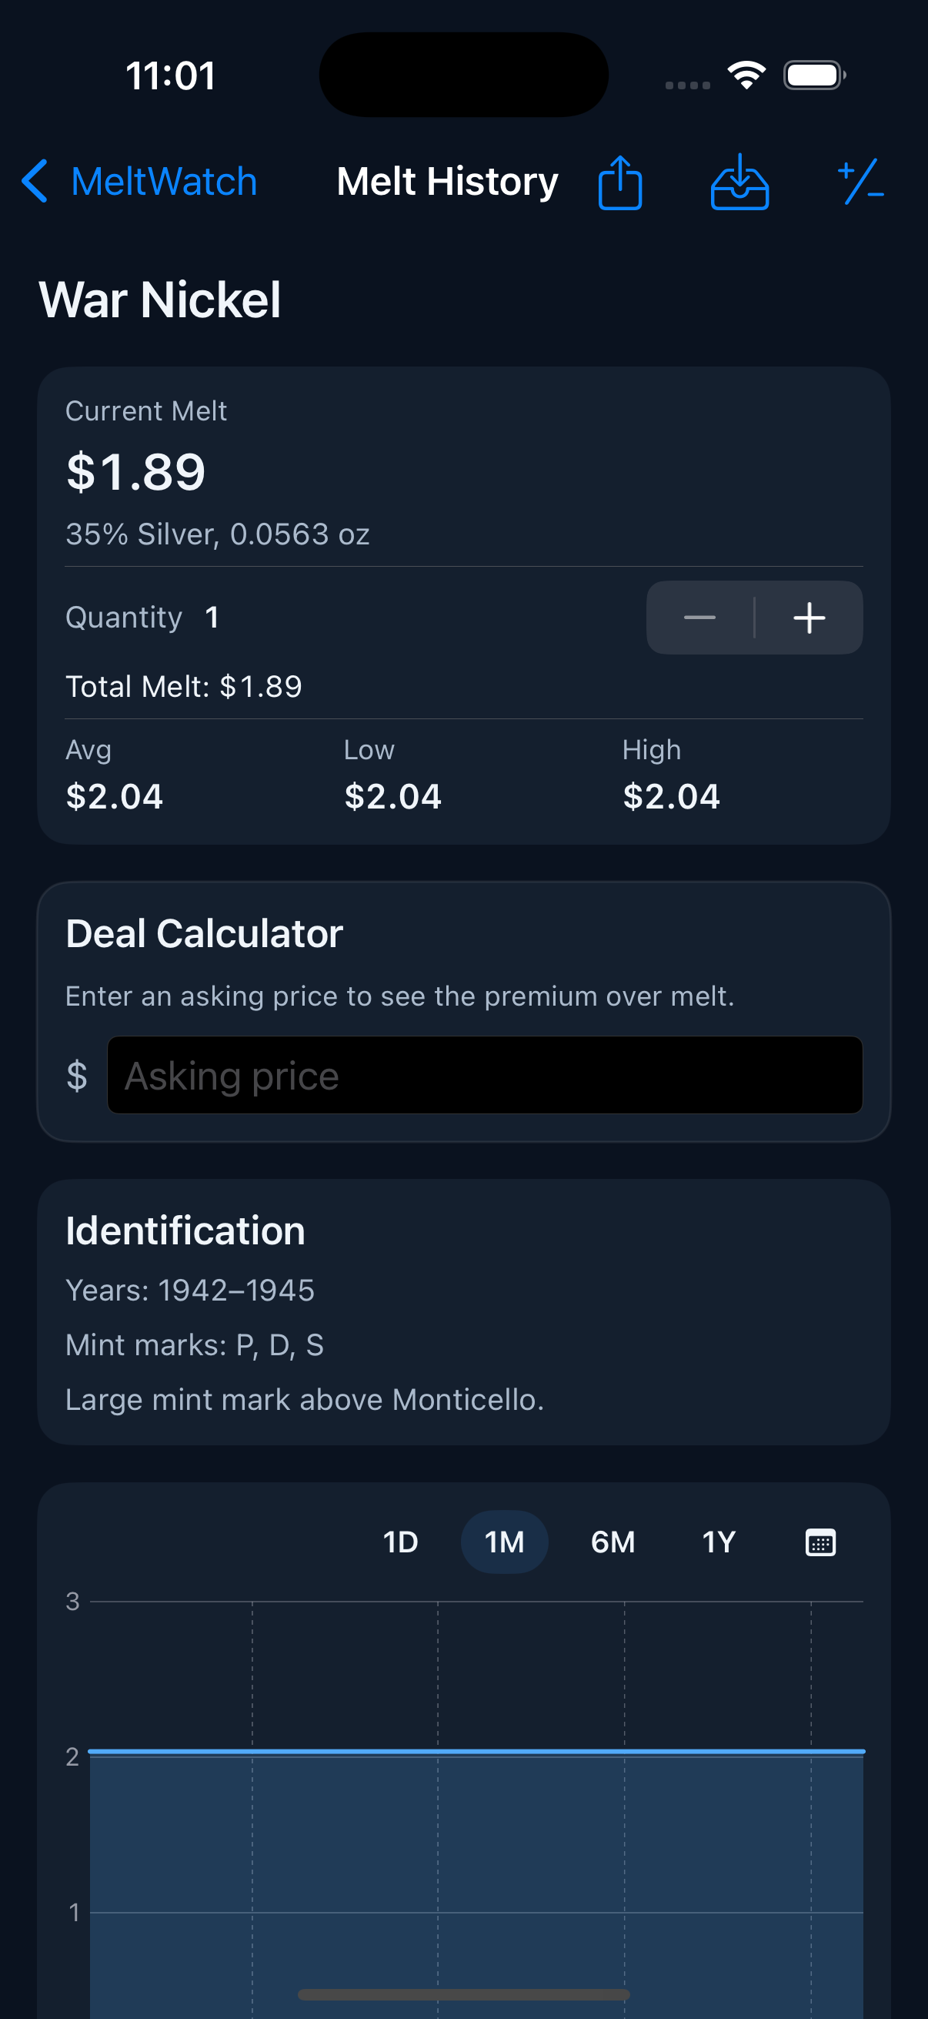Go back via the MeltWatch chevron
This screenshot has height=2019, width=928.
(35, 182)
